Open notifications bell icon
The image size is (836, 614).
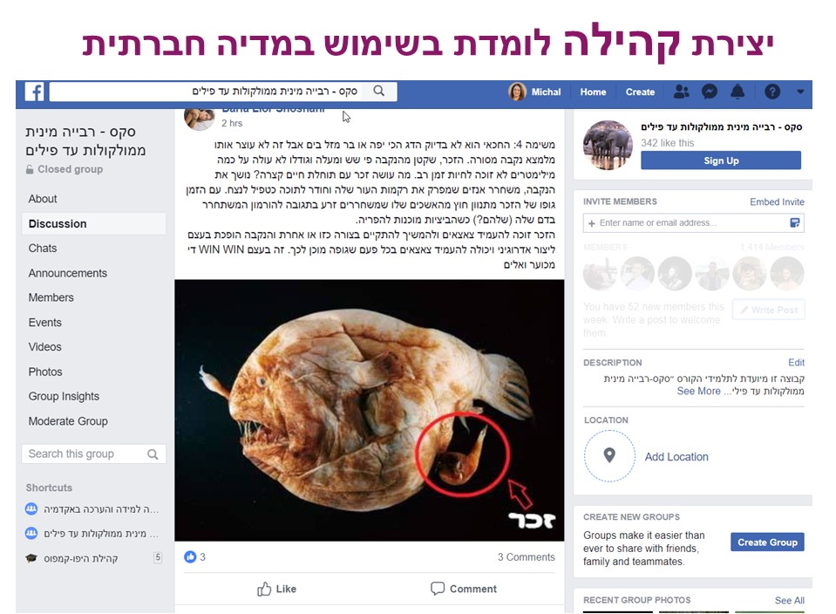coord(737,92)
